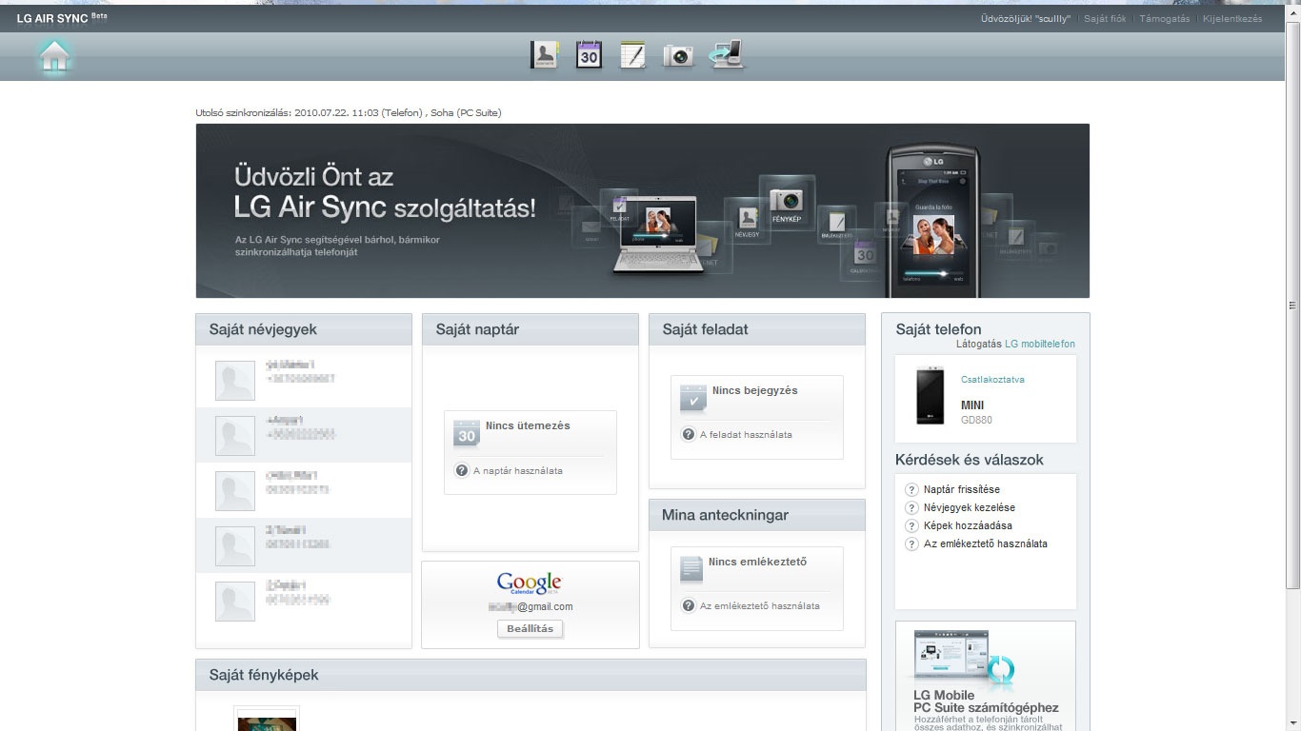
Task: Click the question icon beside Naptár frissítése
Action: coord(911,490)
